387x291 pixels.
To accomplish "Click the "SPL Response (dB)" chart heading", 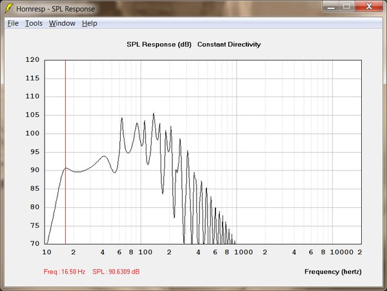I will 159,44.
